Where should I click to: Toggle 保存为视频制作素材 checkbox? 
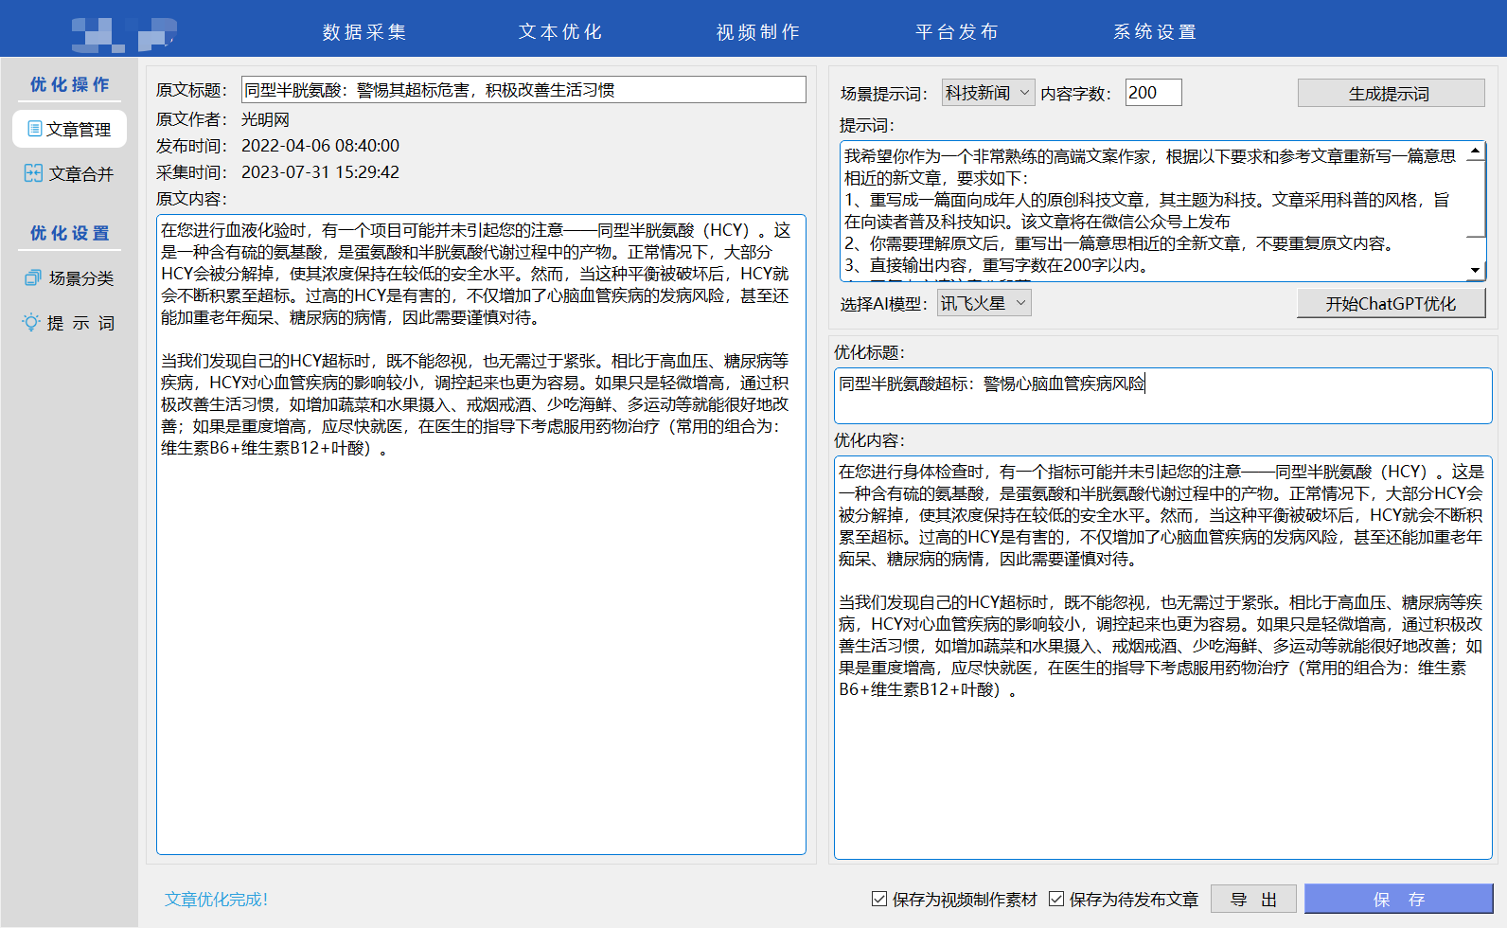[879, 899]
